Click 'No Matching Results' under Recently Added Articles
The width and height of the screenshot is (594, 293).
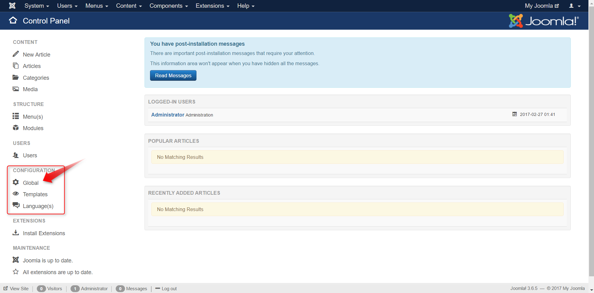click(x=180, y=209)
